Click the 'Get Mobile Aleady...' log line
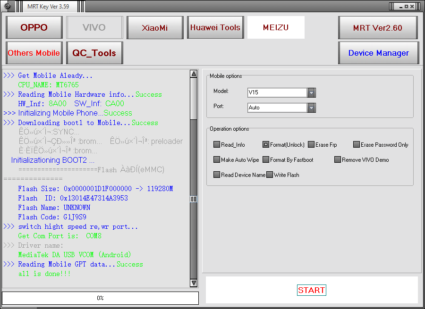The width and height of the screenshot is (425, 309). tap(48, 75)
